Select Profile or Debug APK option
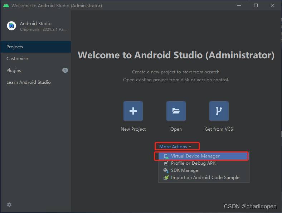 tap(193, 163)
